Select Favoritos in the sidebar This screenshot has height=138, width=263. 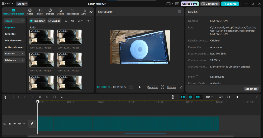click(10, 34)
